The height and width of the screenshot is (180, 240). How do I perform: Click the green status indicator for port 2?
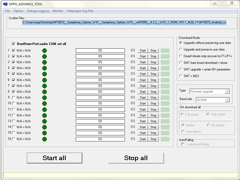point(44,56)
